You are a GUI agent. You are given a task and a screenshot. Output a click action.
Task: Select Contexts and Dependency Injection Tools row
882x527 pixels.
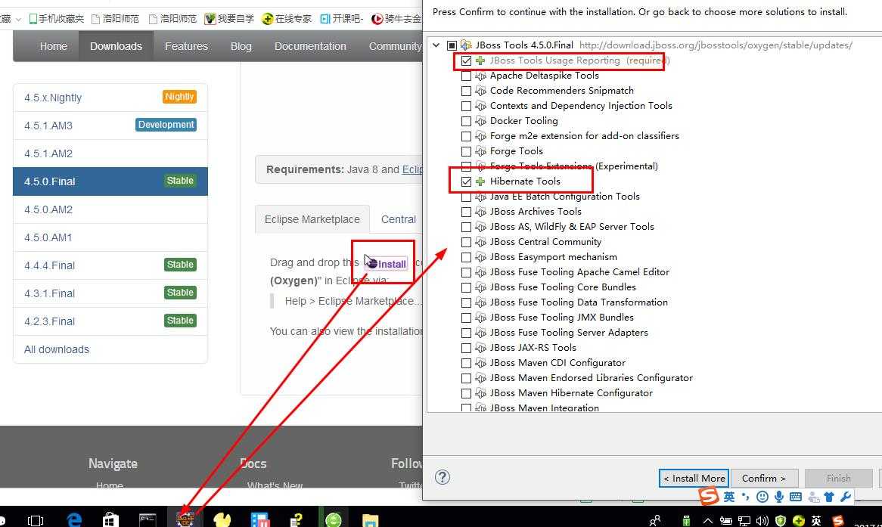[581, 106]
